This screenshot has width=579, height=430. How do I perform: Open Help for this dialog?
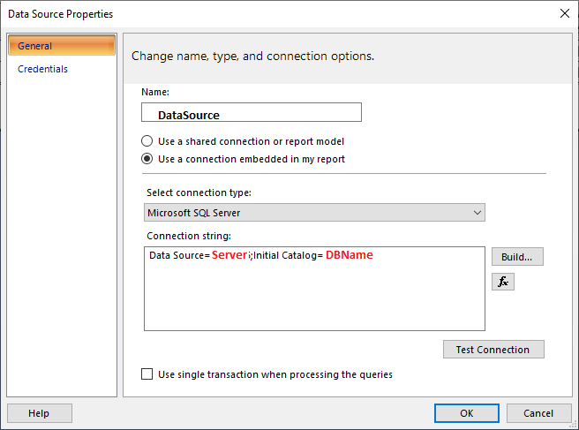tap(39, 413)
